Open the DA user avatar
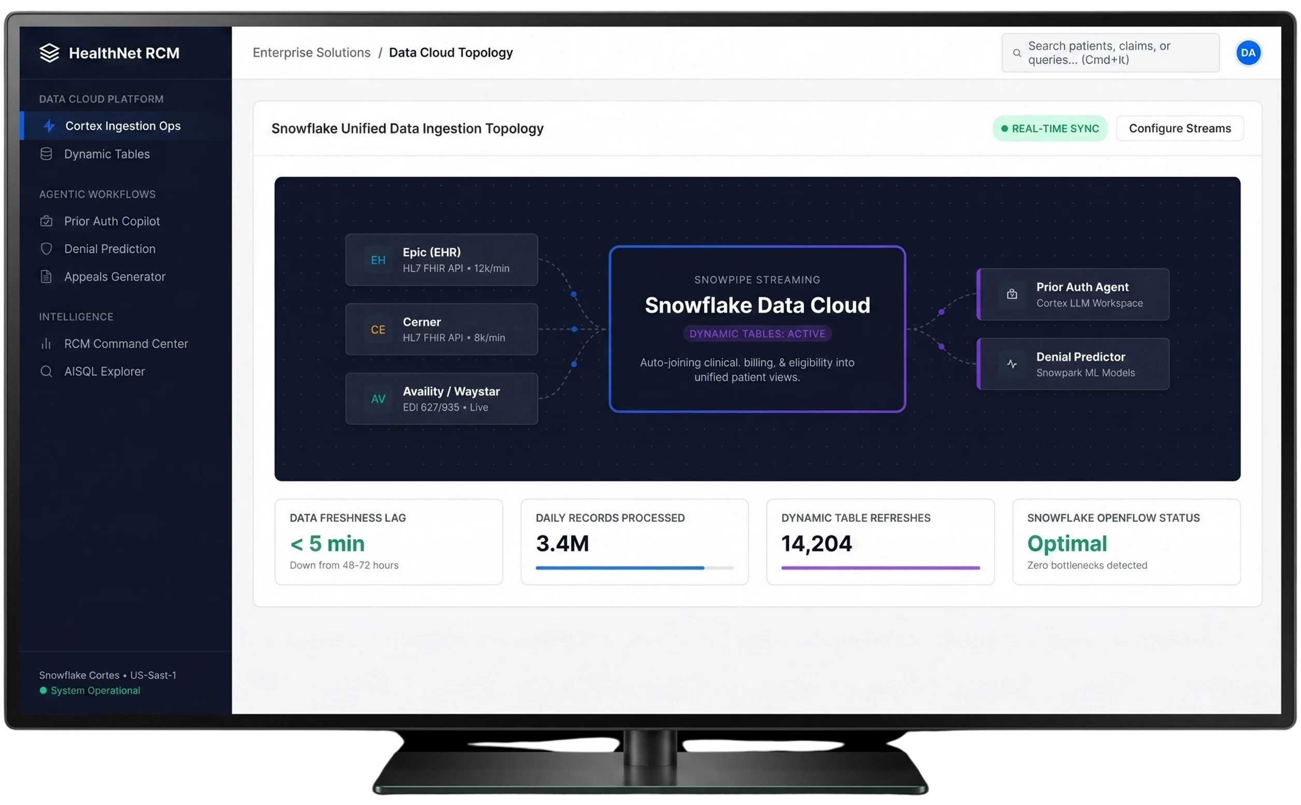Viewport: 1301px width, 805px height. point(1247,53)
